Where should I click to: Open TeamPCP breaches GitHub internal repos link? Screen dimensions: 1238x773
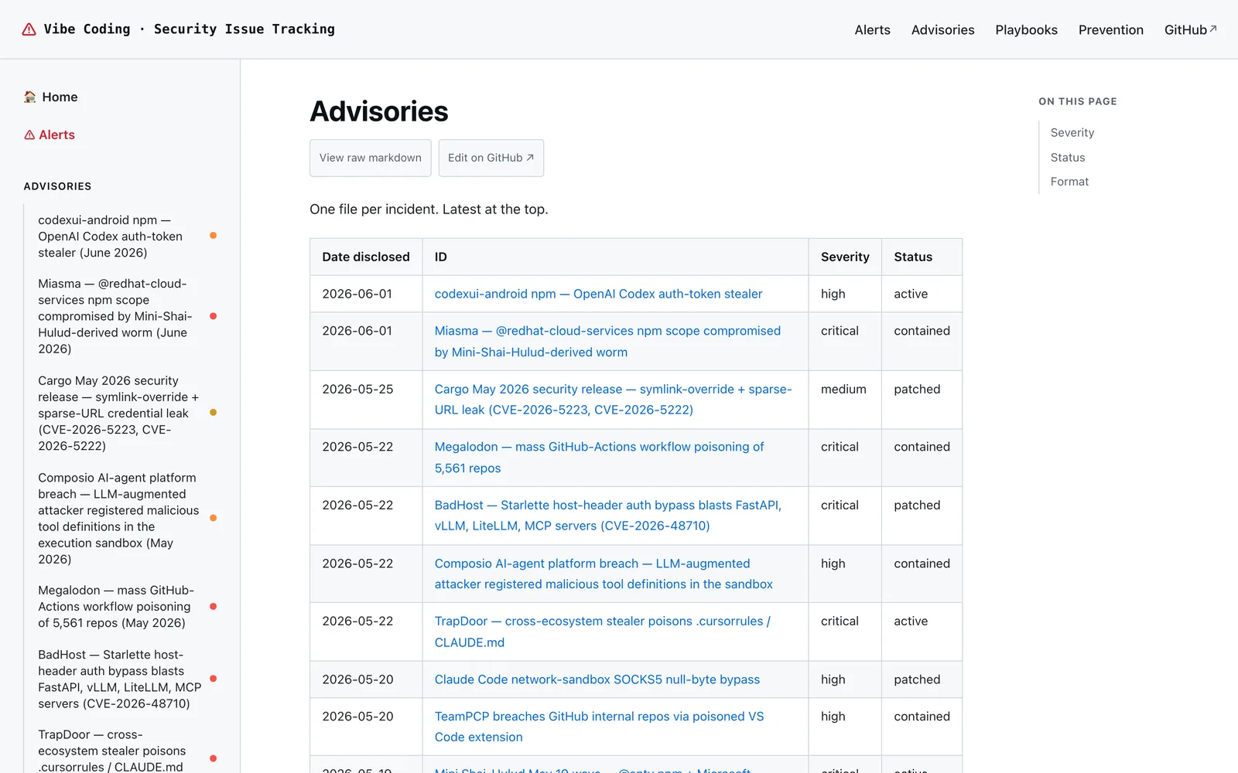[599, 727]
